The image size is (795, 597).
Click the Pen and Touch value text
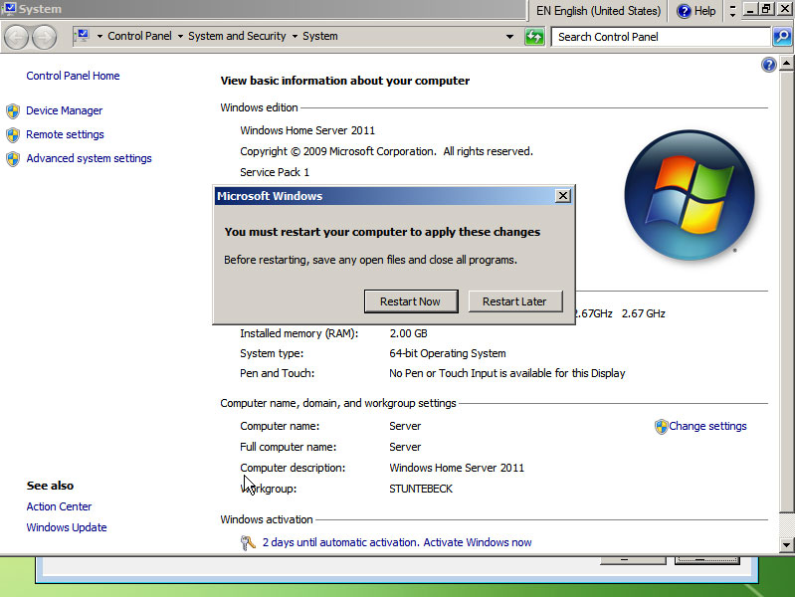pos(507,373)
